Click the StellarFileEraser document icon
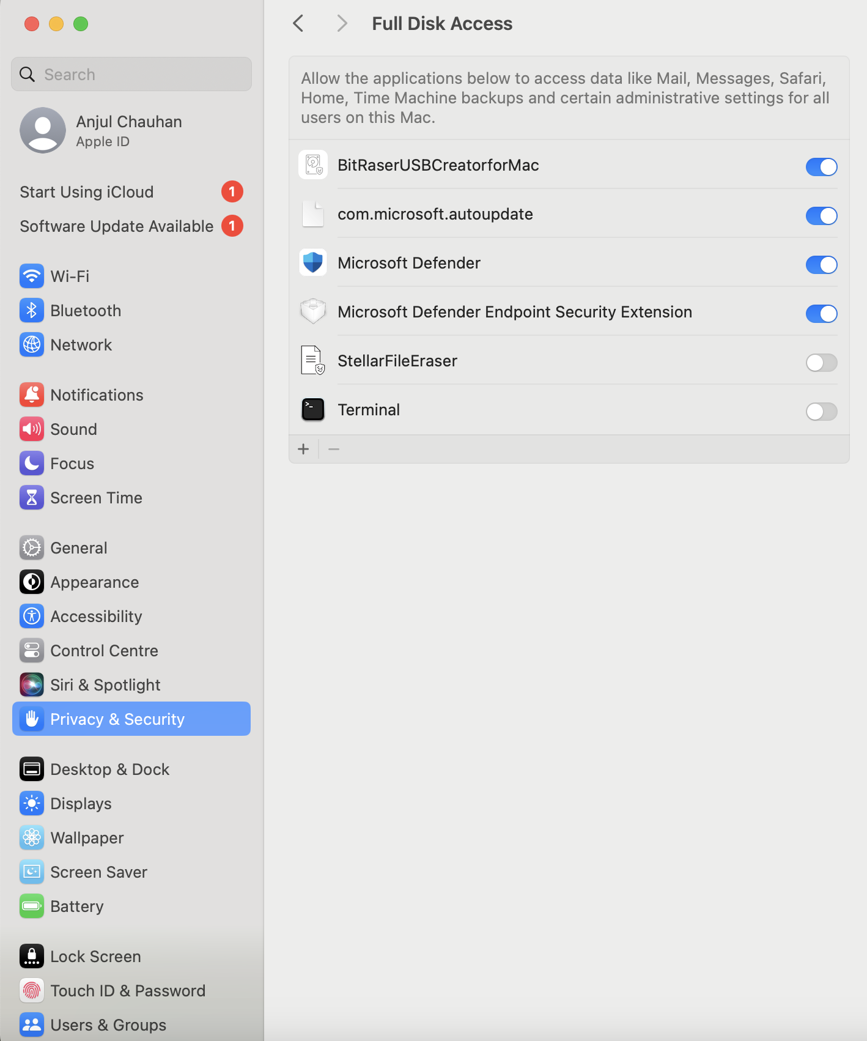The height and width of the screenshot is (1041, 867). click(x=313, y=361)
